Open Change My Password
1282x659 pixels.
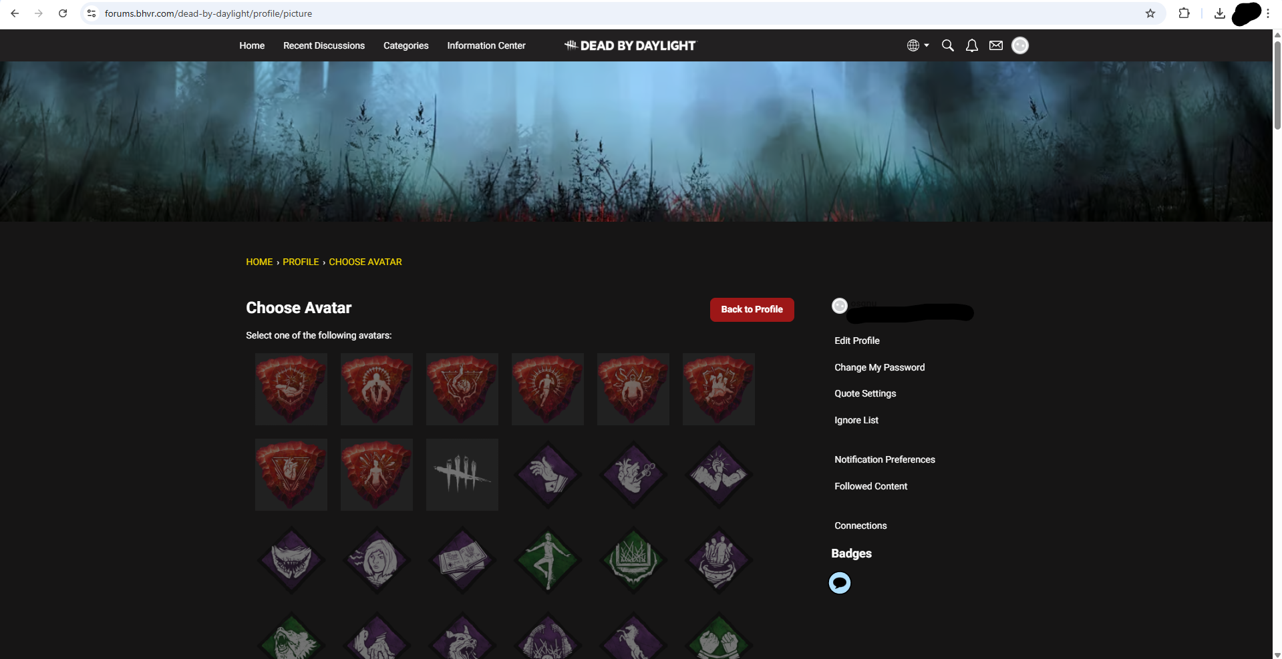coord(880,367)
